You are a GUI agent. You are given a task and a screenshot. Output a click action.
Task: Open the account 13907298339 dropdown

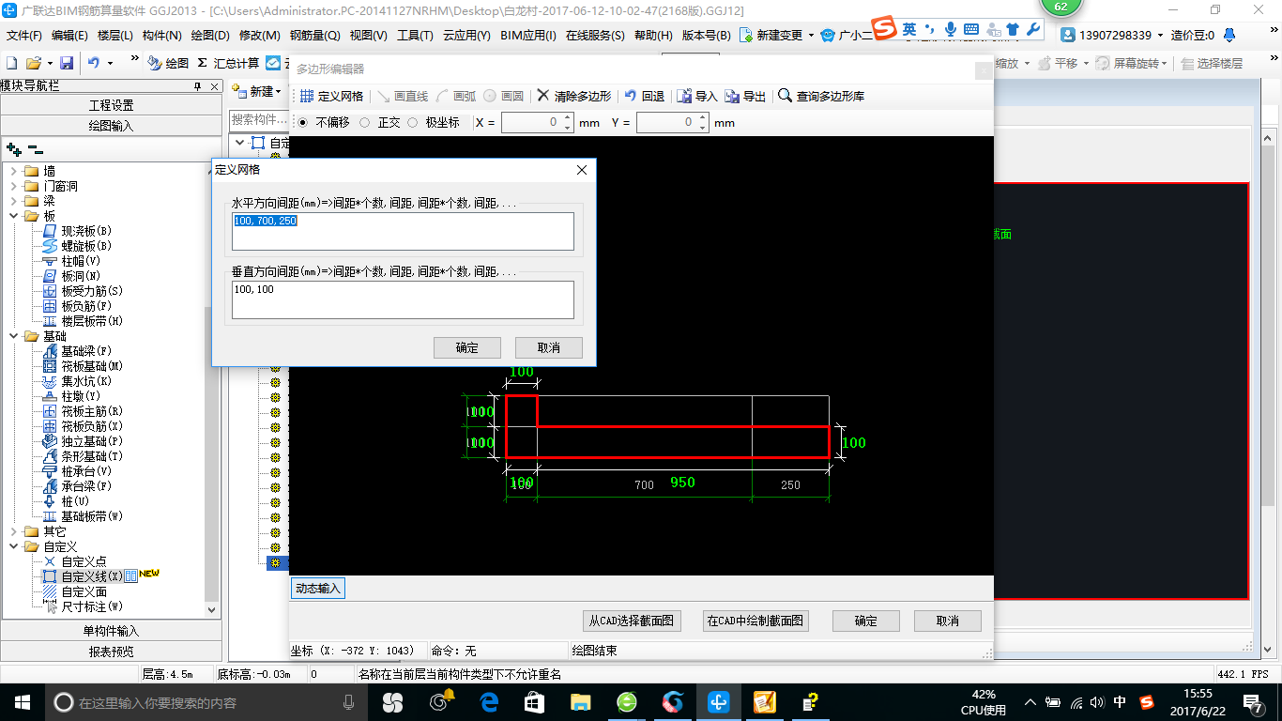pos(1159,36)
